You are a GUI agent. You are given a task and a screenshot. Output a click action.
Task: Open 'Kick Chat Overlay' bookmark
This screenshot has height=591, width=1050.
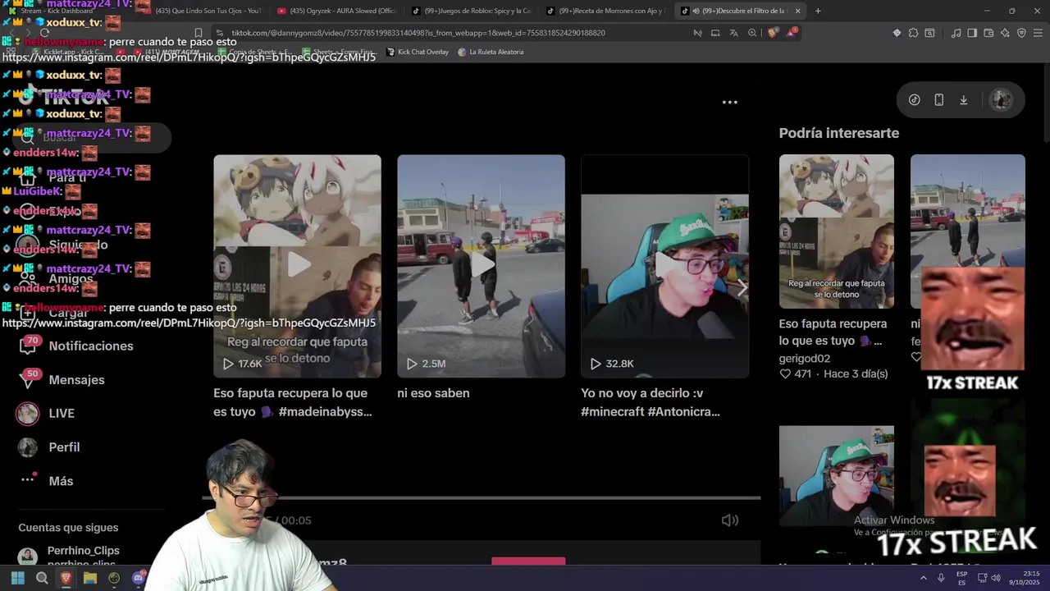(418, 52)
